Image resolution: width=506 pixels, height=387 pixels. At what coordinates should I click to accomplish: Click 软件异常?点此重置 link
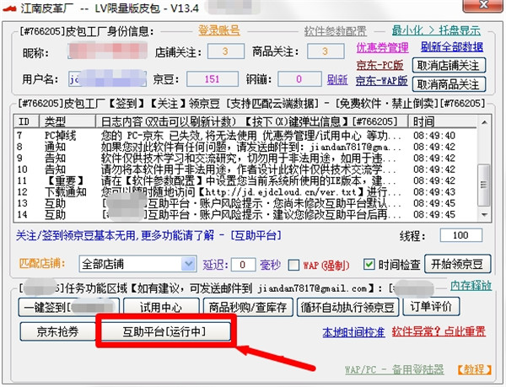tap(439, 331)
